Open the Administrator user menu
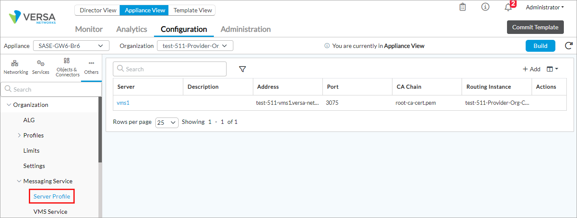The image size is (577, 218). 545,7
